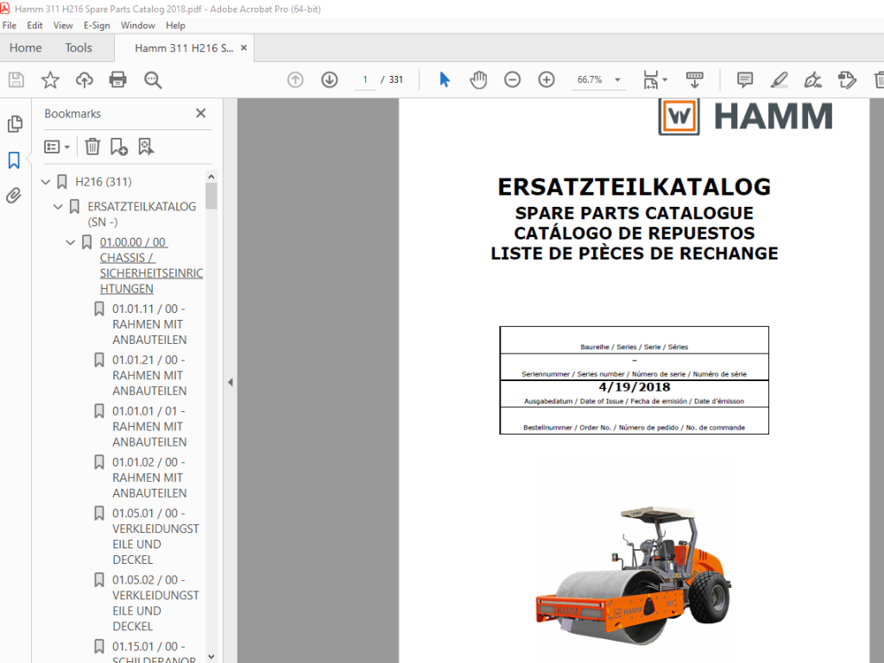Image resolution: width=884 pixels, height=663 pixels.
Task: Switch to the Home tab
Action: tap(25, 47)
